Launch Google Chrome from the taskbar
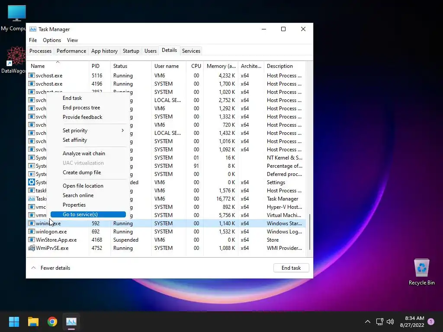This screenshot has width=443, height=332. 52,322
